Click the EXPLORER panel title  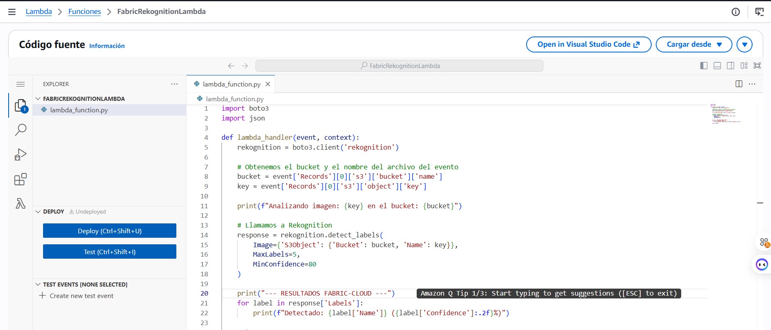(56, 84)
